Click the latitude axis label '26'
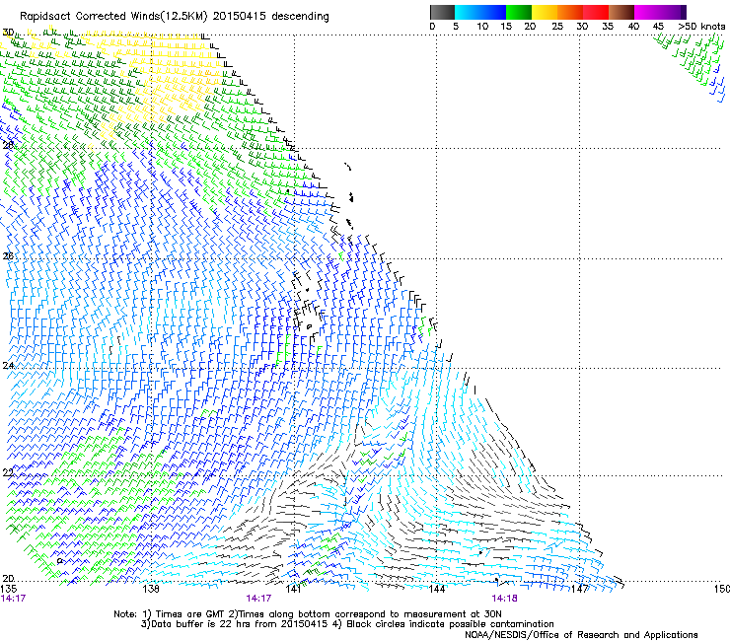730x641 pixels. 8,256
